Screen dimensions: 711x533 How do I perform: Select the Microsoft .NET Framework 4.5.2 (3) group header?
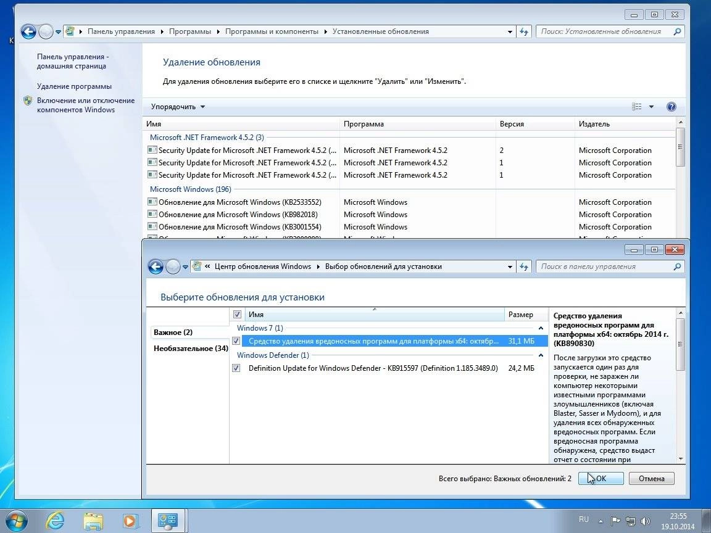point(207,138)
